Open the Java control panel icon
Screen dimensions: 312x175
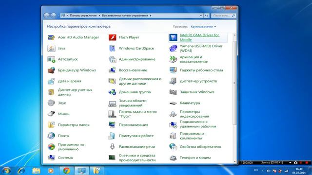tap(51, 48)
